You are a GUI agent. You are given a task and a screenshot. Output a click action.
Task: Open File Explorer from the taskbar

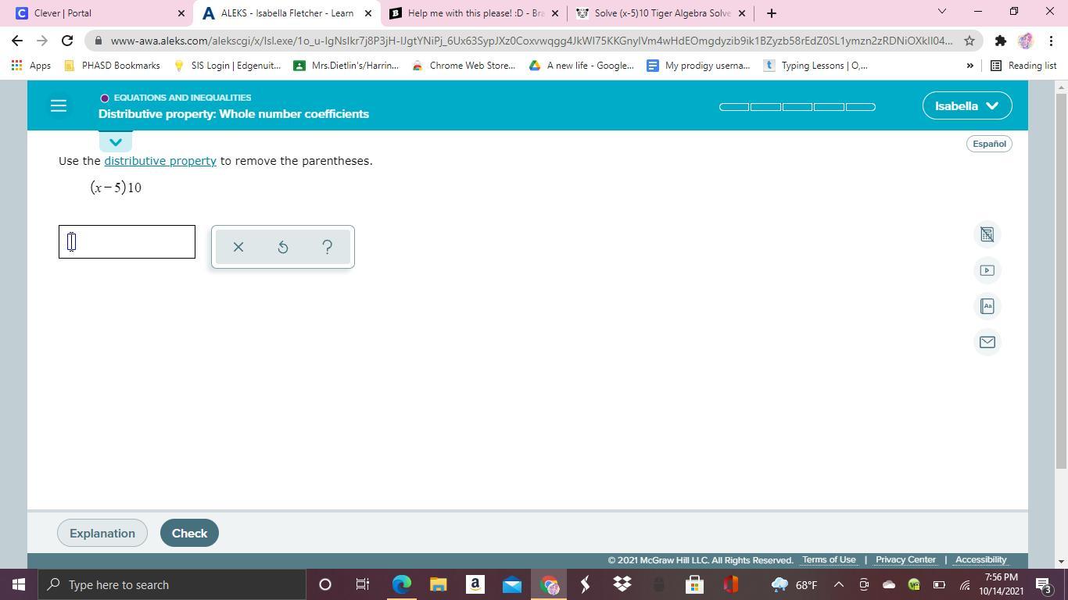point(438,584)
